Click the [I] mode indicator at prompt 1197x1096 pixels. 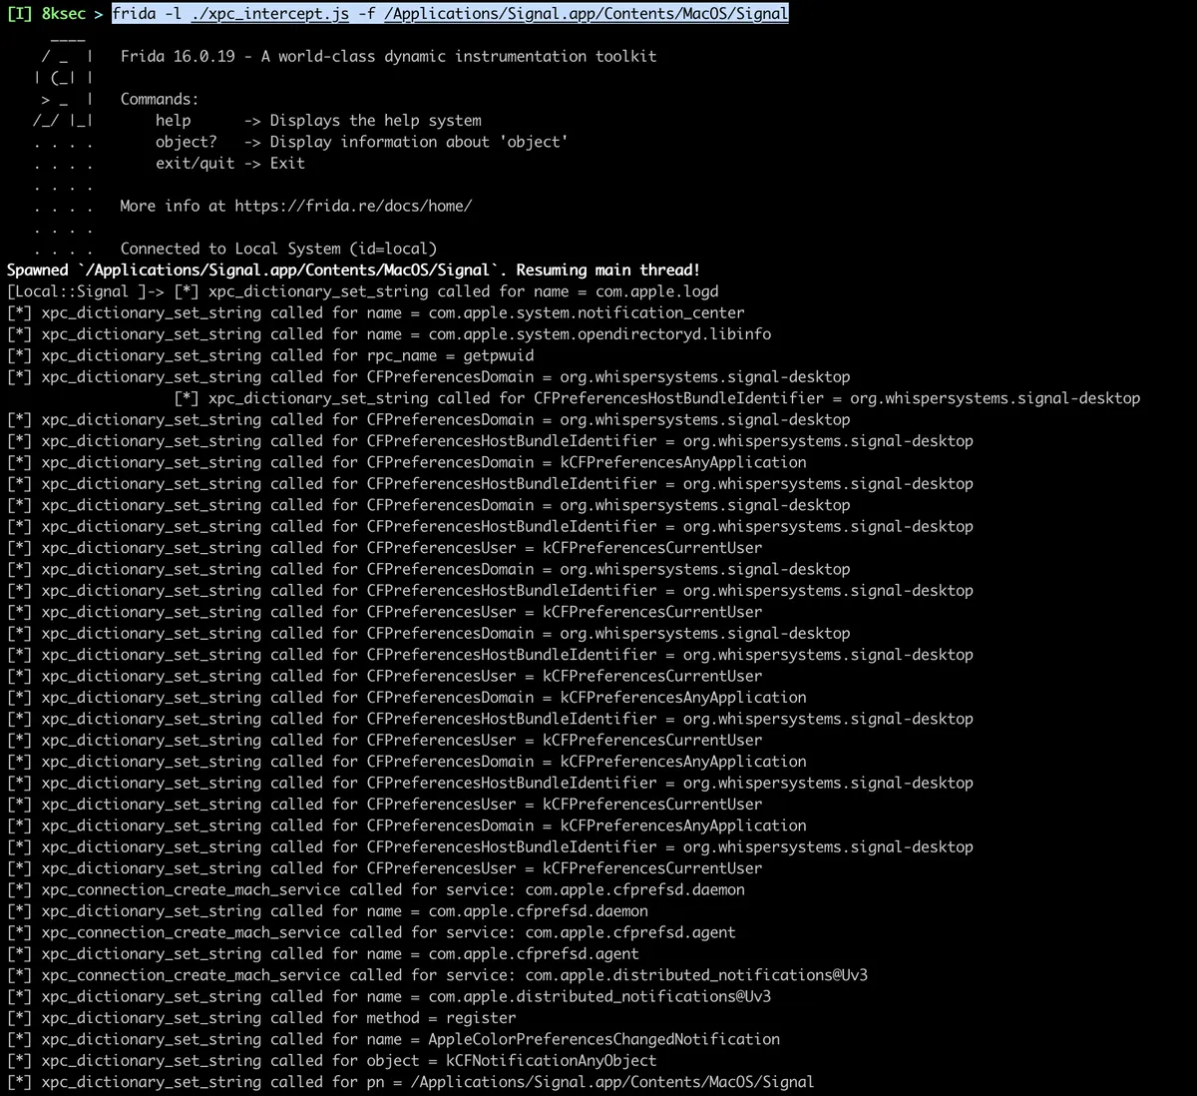pos(19,14)
